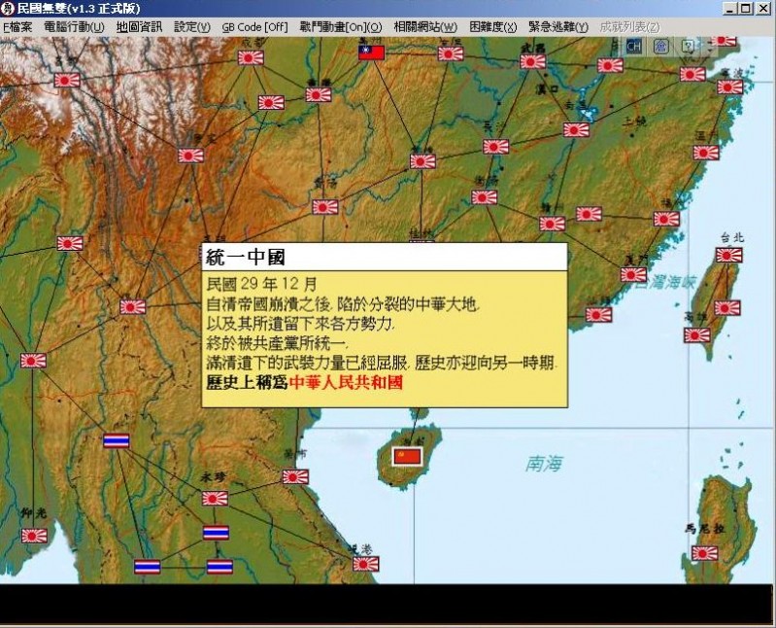Screen dimensions: 776x628
Task: Toggle 戰鬥動畫 [On] battle animation
Action: pos(340,26)
